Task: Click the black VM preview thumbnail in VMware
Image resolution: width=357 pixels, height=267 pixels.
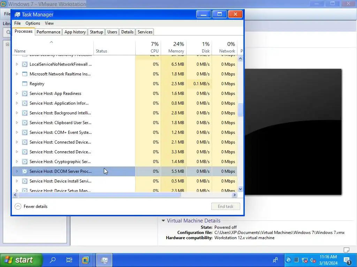Action: click(x=293, y=132)
